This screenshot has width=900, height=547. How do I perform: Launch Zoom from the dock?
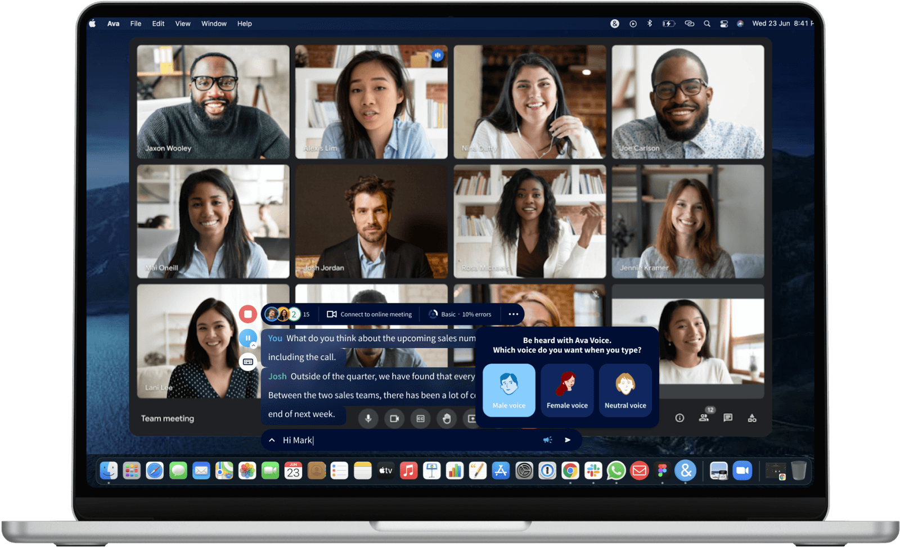[742, 471]
